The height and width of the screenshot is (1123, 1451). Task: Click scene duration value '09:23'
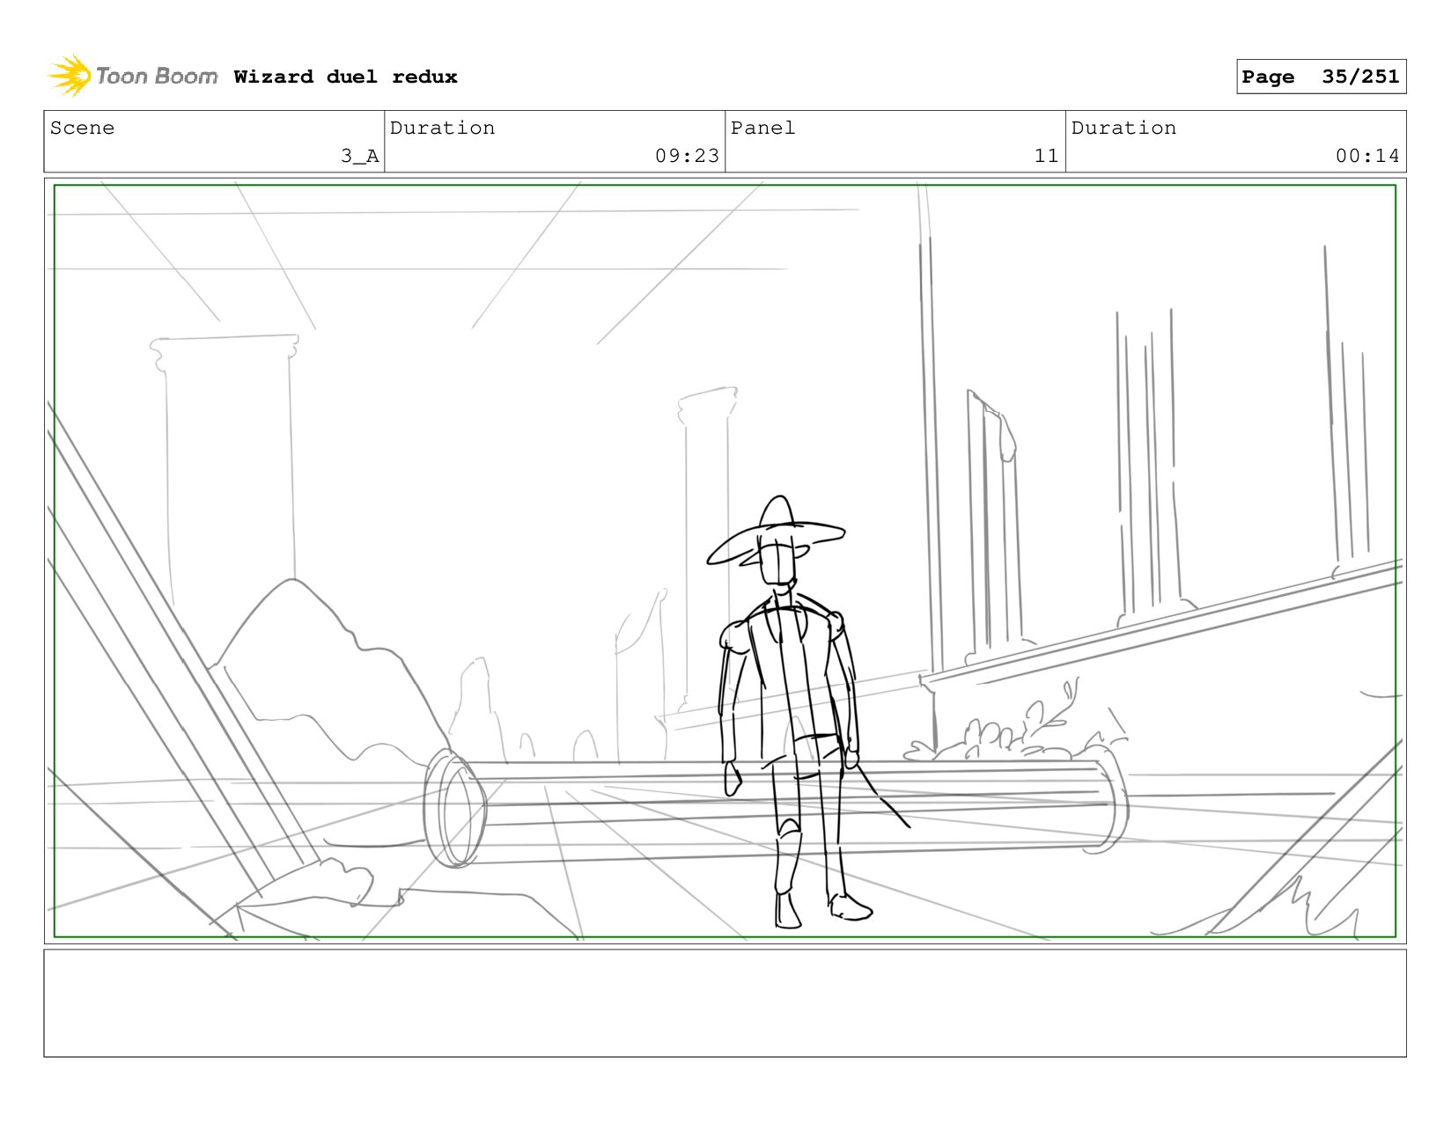pyautogui.click(x=687, y=156)
